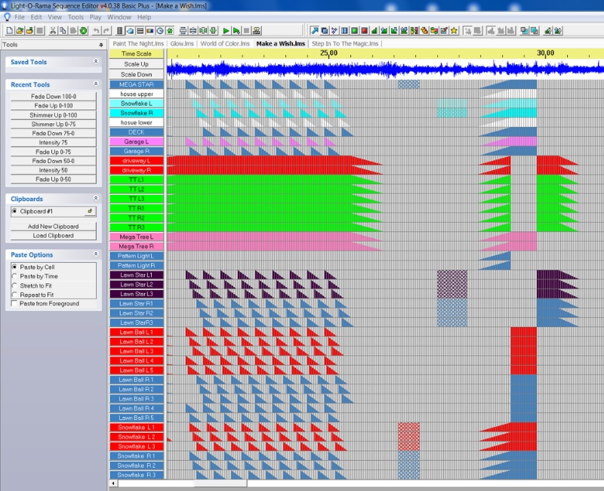Click the yellow star toolbar icon

pyautogui.click(x=455, y=30)
